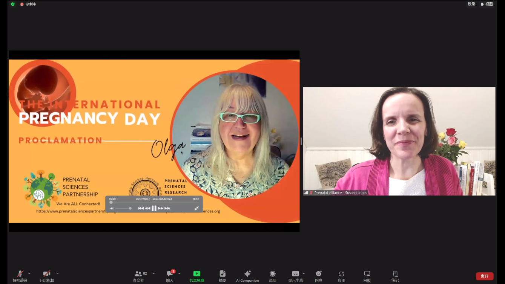
Task: Open the chat panel (聊天)
Action: (170, 276)
